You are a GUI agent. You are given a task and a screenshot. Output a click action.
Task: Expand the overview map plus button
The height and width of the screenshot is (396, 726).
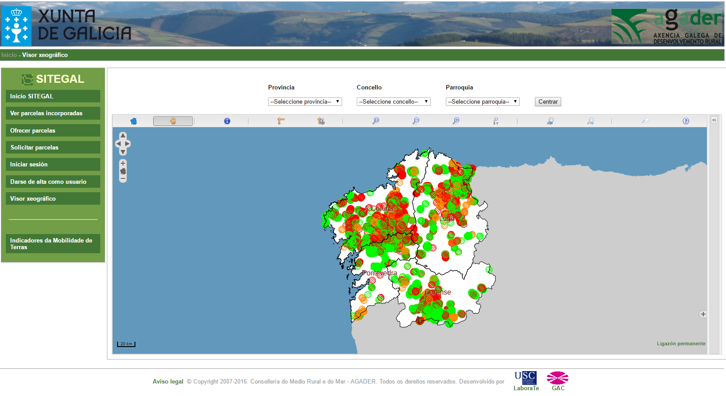(x=703, y=314)
